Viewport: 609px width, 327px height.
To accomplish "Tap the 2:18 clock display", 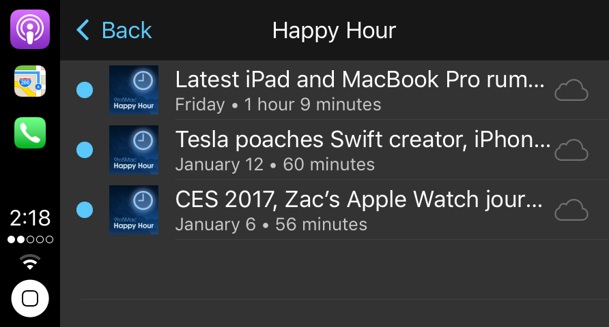I will tap(30, 218).
